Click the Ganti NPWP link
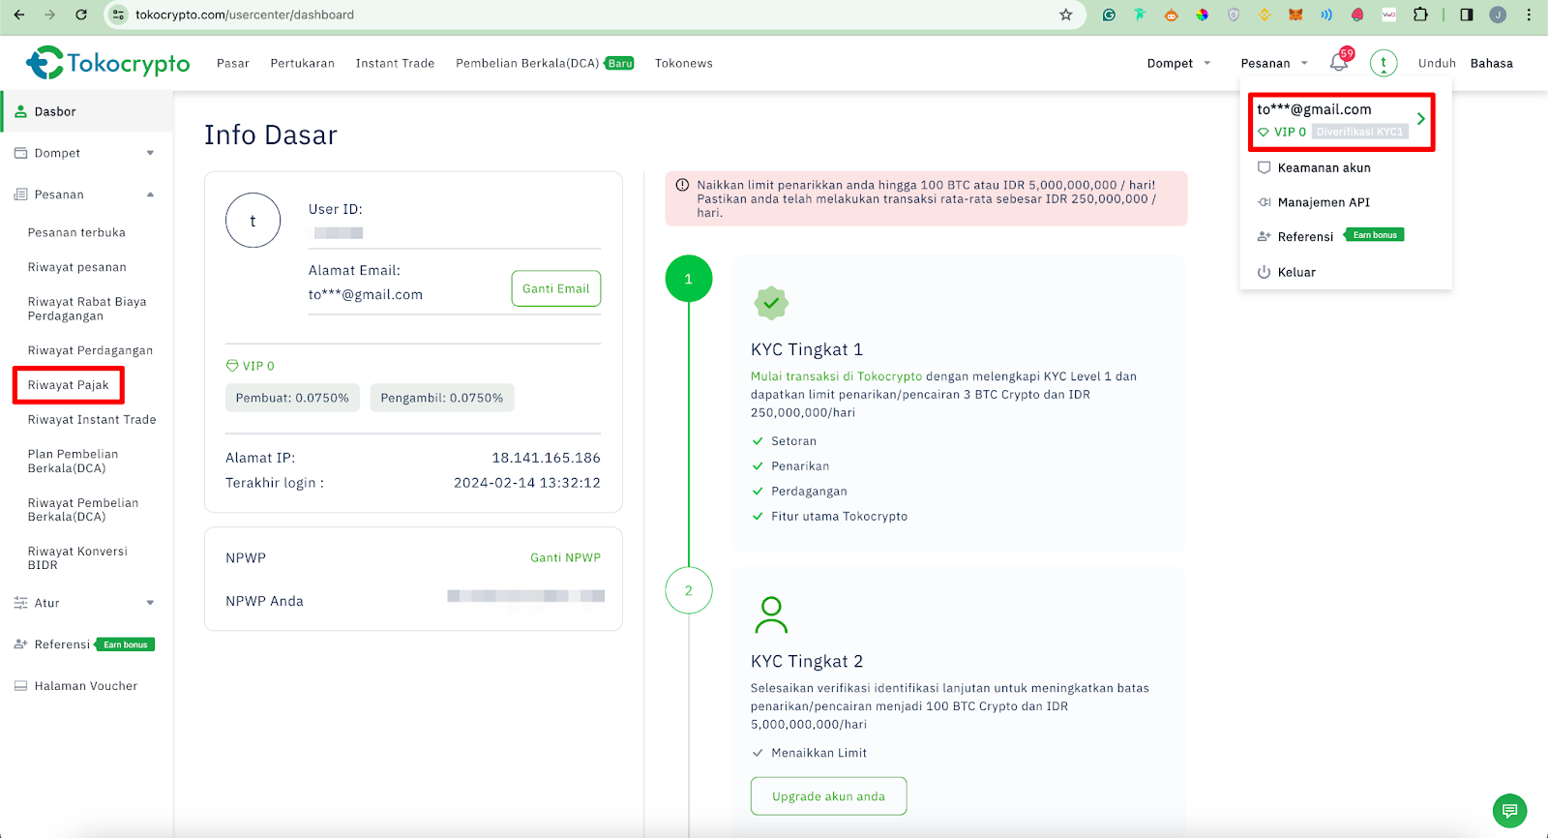The image size is (1548, 838). [565, 557]
